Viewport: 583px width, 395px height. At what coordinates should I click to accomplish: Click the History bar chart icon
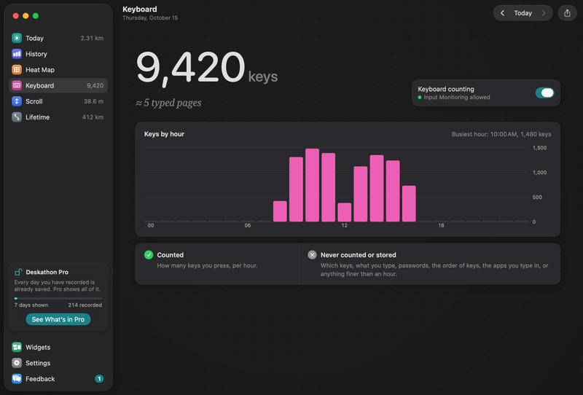[x=17, y=54]
